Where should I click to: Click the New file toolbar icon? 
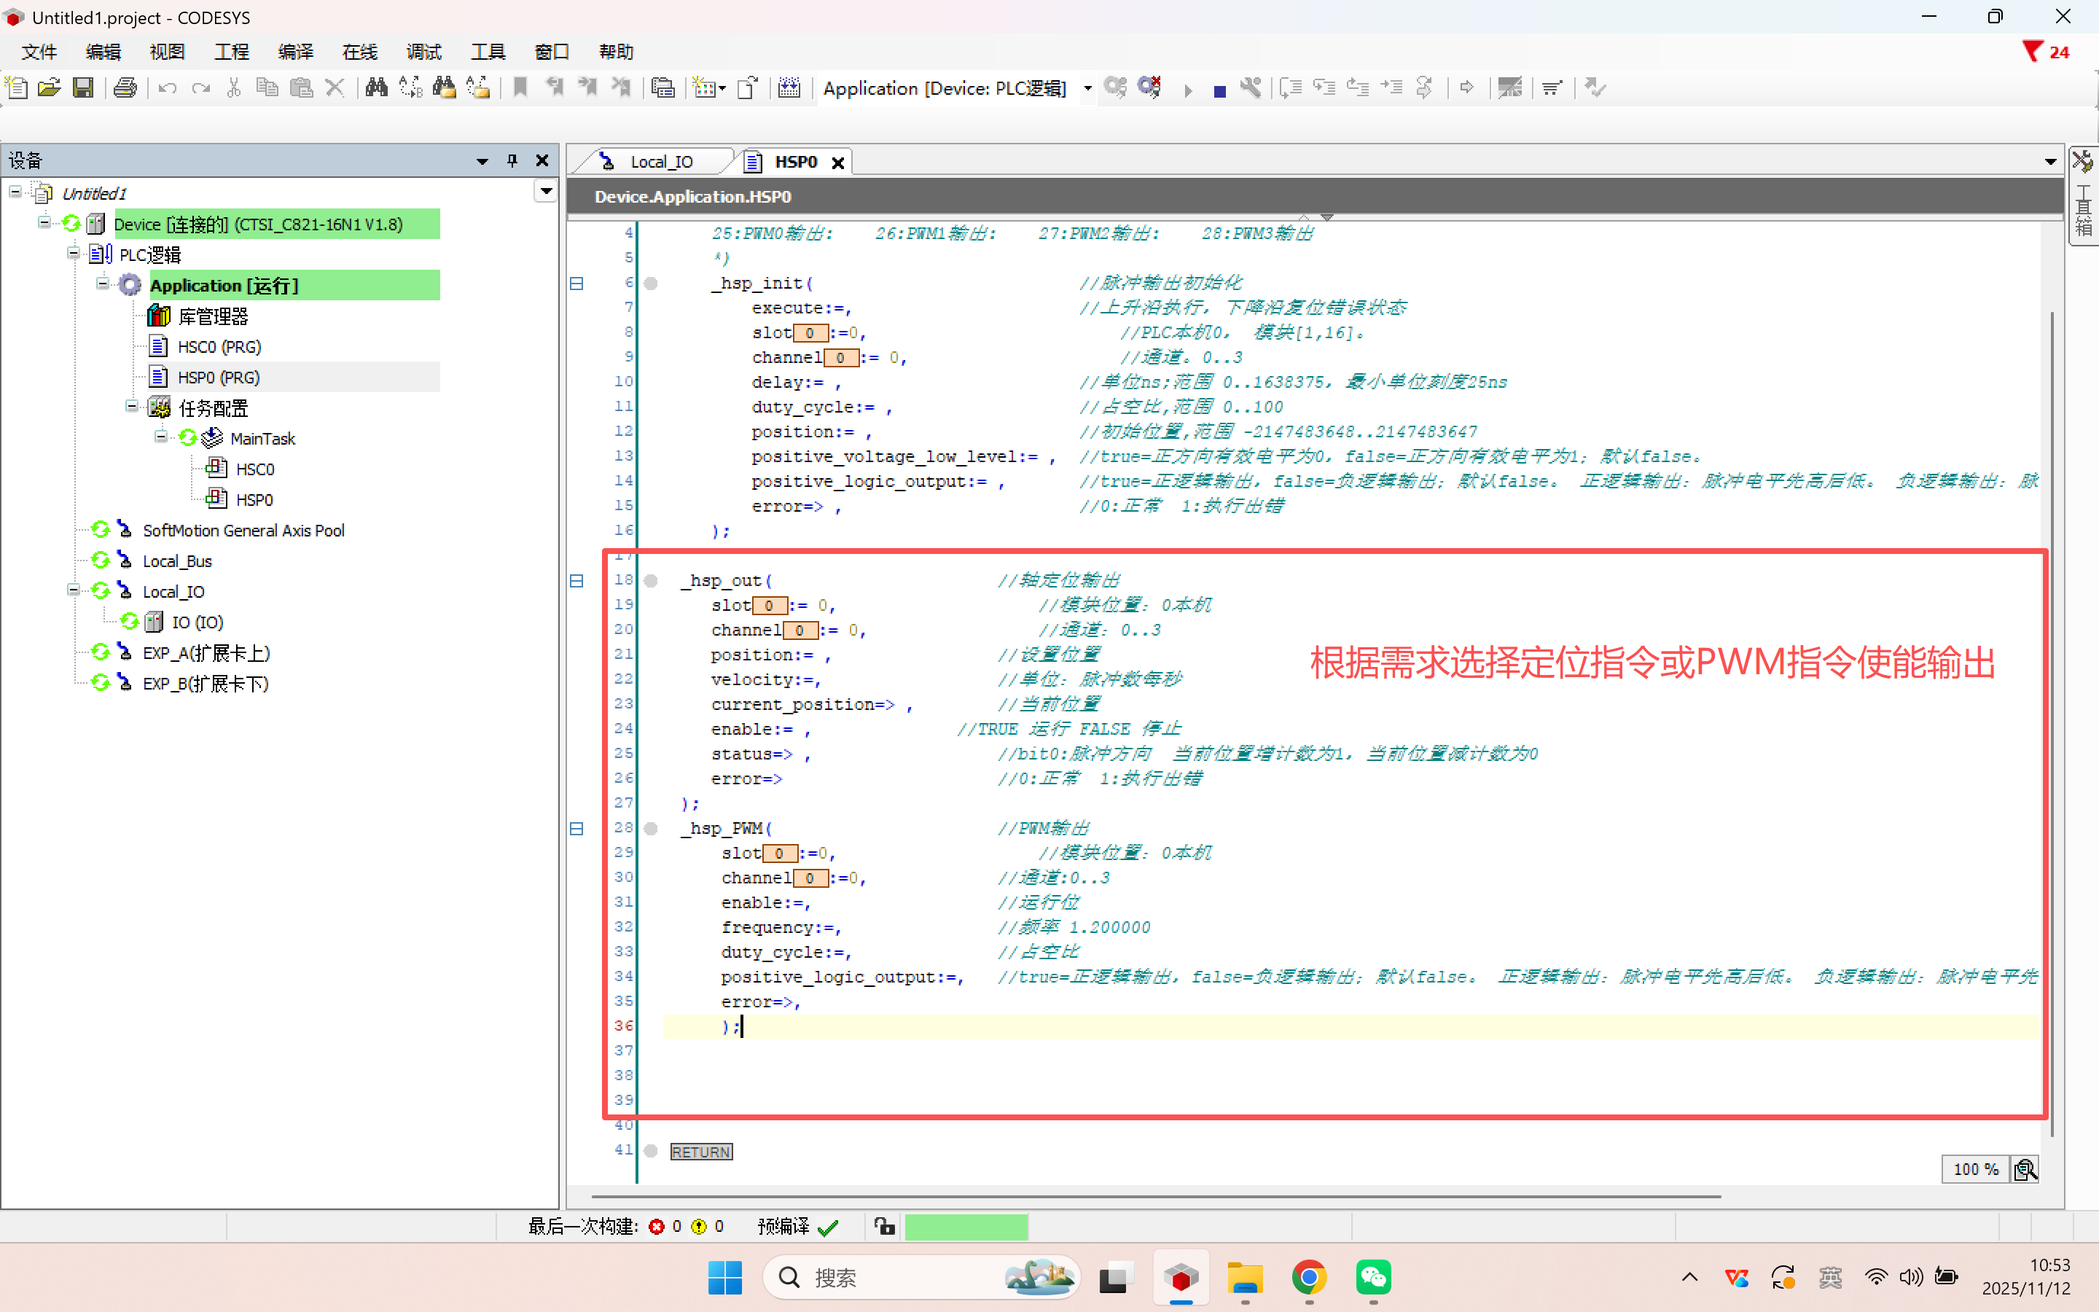pyautogui.click(x=17, y=87)
